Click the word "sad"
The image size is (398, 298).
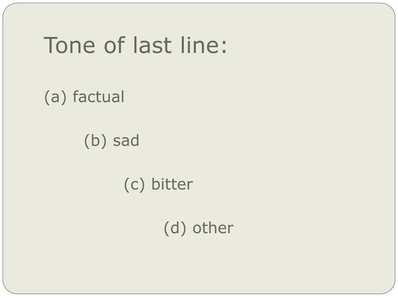click(126, 140)
